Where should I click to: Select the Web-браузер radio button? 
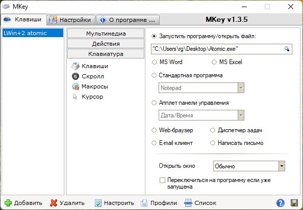pyautogui.click(x=154, y=130)
